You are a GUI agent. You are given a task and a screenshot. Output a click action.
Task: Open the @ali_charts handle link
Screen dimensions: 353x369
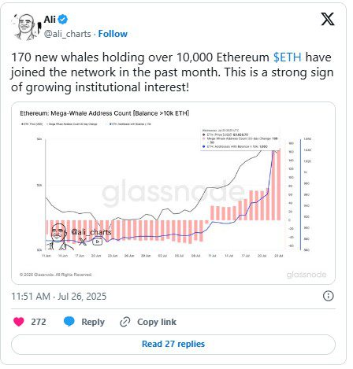(67, 34)
